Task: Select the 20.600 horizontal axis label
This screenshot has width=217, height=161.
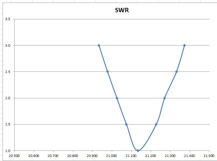Action: (x=34, y=156)
